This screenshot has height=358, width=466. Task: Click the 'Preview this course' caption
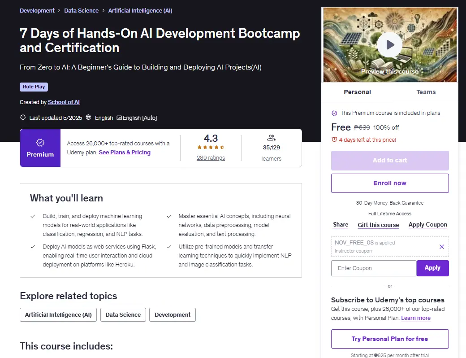[390, 71]
